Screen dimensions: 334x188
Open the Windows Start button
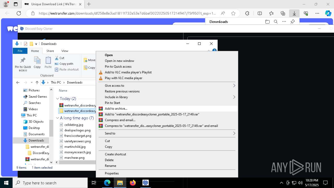coord(6,183)
